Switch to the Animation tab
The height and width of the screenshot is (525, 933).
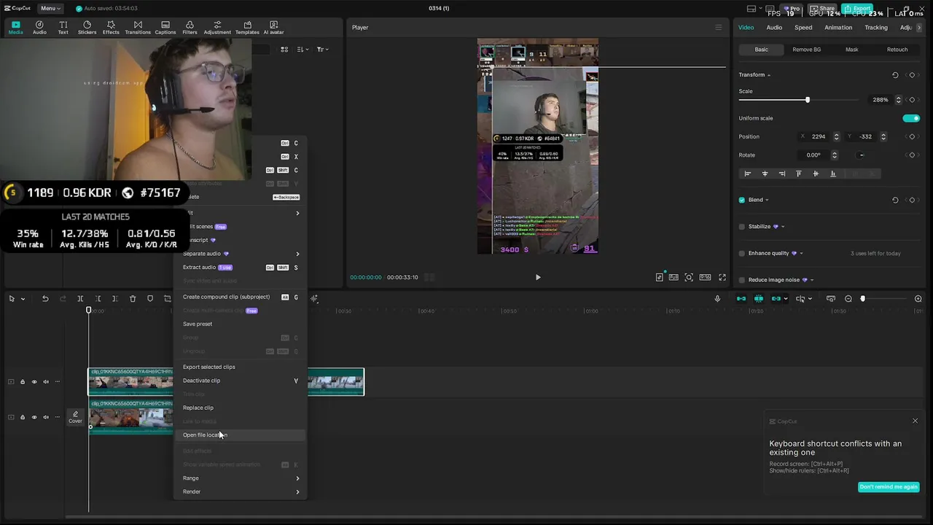coord(838,28)
